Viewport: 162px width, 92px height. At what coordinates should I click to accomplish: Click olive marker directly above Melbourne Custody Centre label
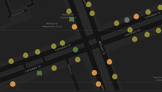[69, 11]
